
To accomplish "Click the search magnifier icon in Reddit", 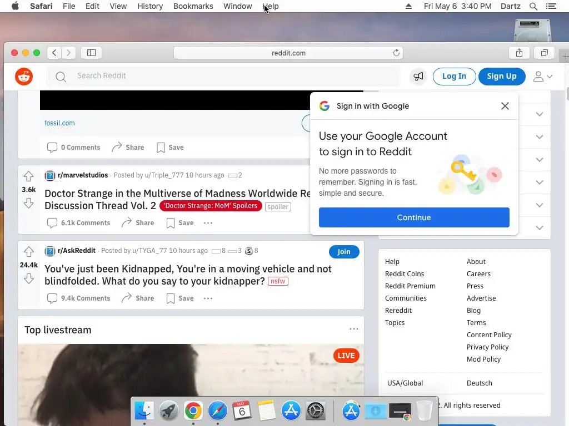I will tap(61, 77).
